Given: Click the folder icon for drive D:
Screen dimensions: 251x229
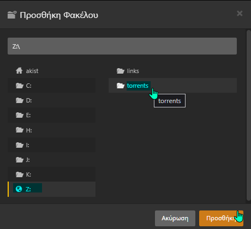Looking at the screenshot, I should point(20,100).
